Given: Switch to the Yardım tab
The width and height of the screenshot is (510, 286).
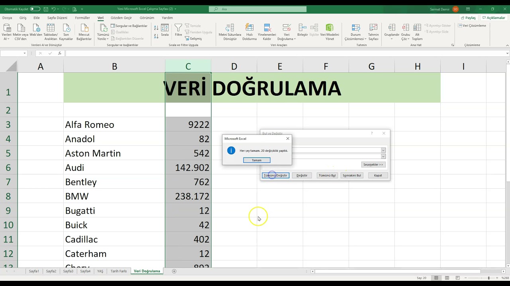Looking at the screenshot, I should pos(167,18).
